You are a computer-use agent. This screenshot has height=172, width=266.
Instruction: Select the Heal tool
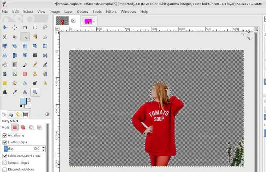[x=5, y=83]
